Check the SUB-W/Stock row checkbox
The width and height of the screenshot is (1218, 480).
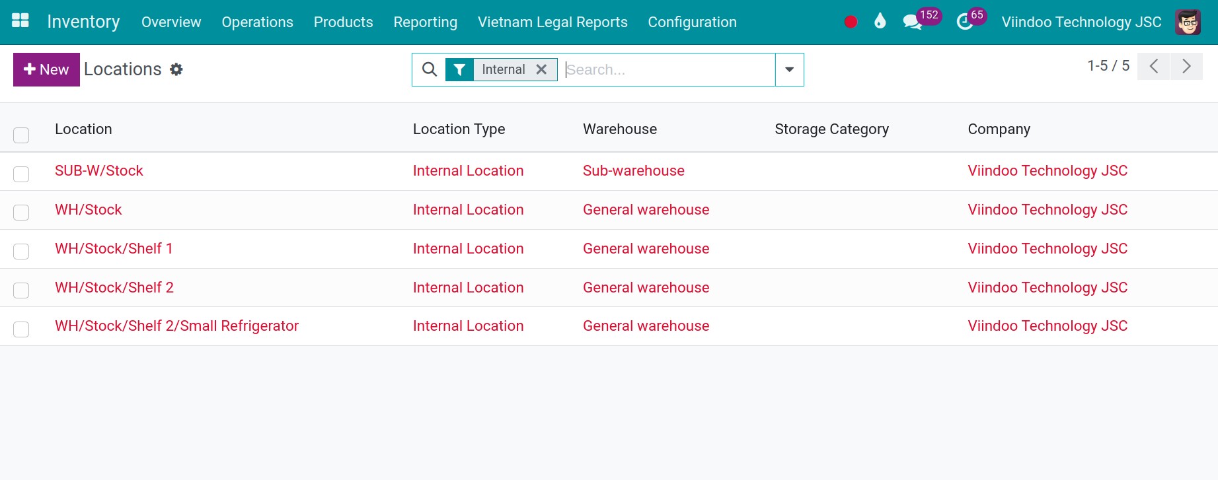[x=21, y=174]
